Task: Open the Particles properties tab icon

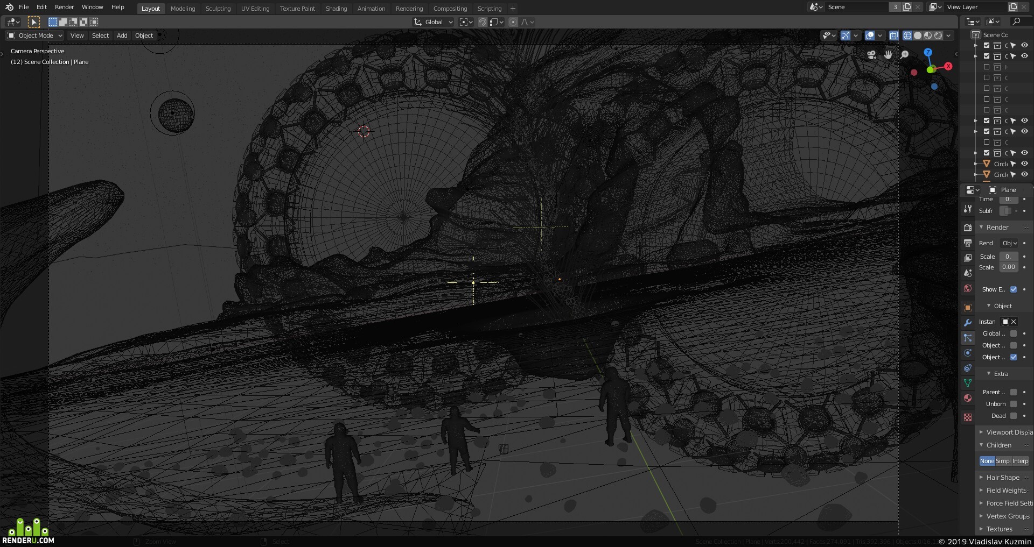Action: click(968, 338)
